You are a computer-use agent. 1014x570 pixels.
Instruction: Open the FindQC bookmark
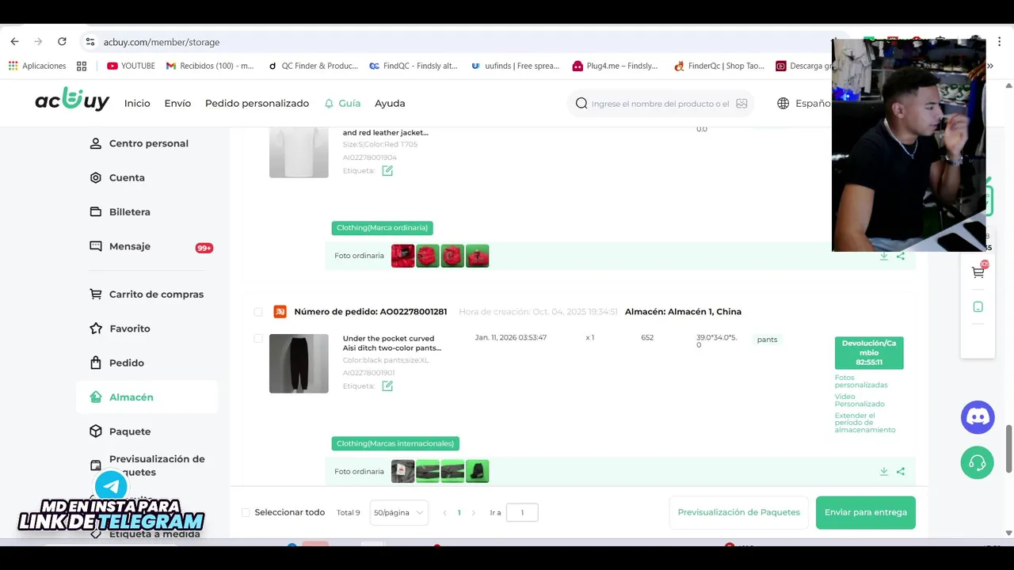[x=414, y=66]
